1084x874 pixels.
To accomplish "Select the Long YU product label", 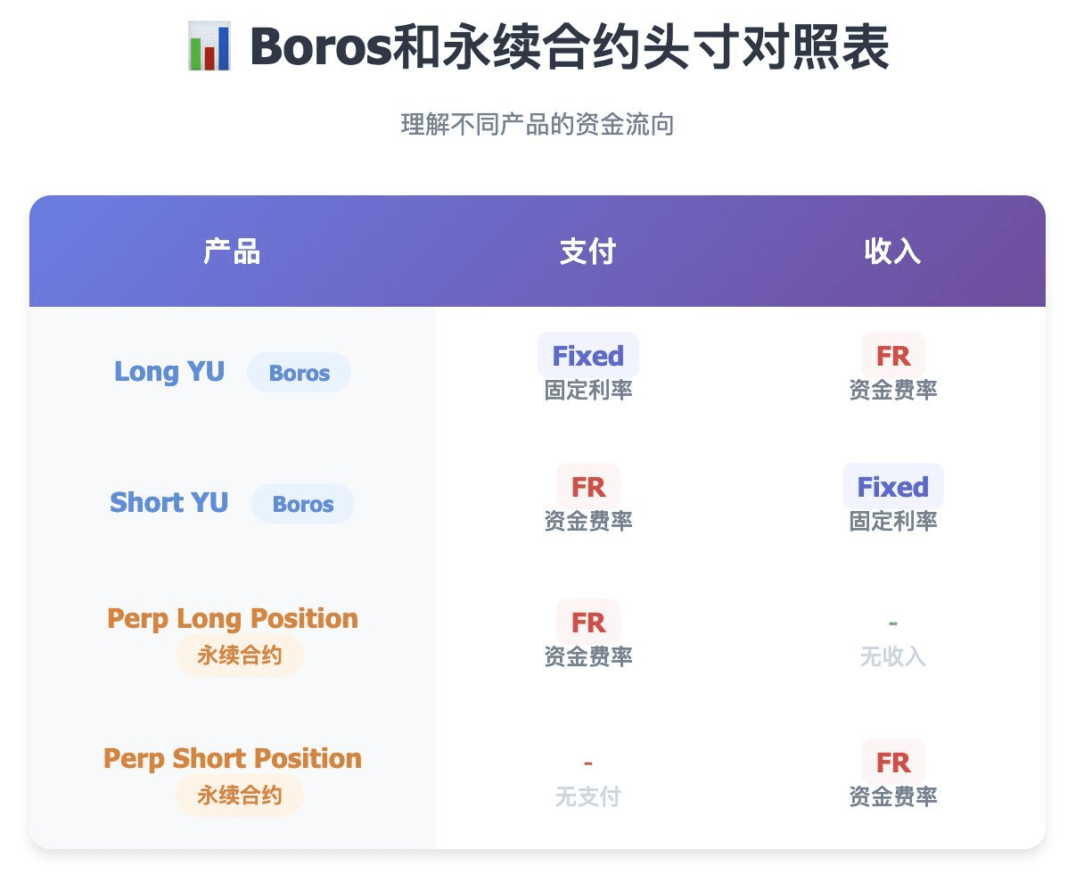I will [169, 371].
